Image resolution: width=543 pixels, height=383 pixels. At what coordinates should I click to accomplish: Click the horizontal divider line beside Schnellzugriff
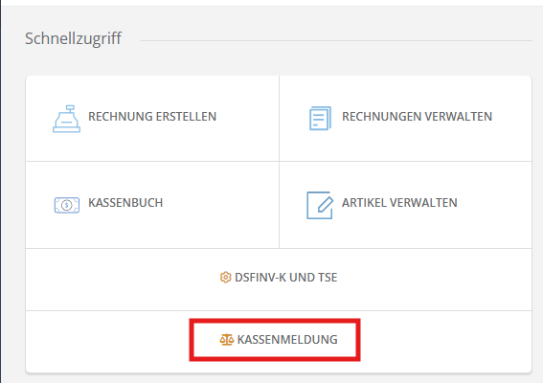click(336, 40)
